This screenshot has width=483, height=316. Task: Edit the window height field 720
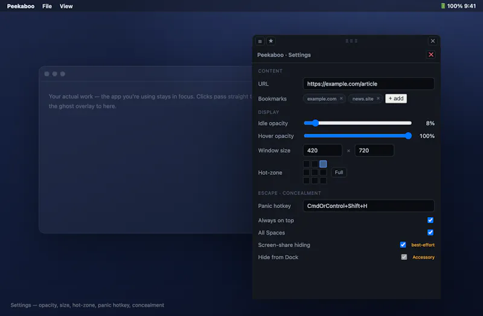tap(374, 150)
